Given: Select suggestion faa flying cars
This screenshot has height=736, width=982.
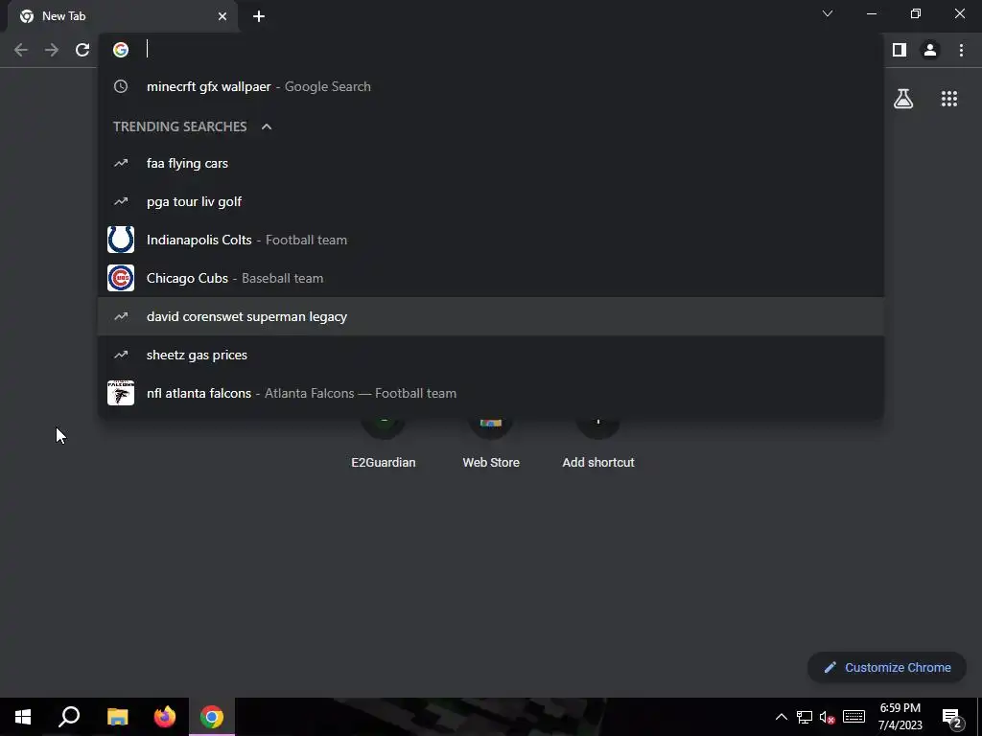Looking at the screenshot, I should [491, 163].
